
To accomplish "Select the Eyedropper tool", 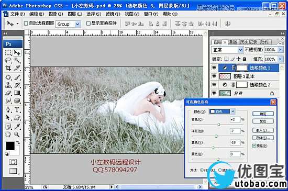I will (17, 127).
